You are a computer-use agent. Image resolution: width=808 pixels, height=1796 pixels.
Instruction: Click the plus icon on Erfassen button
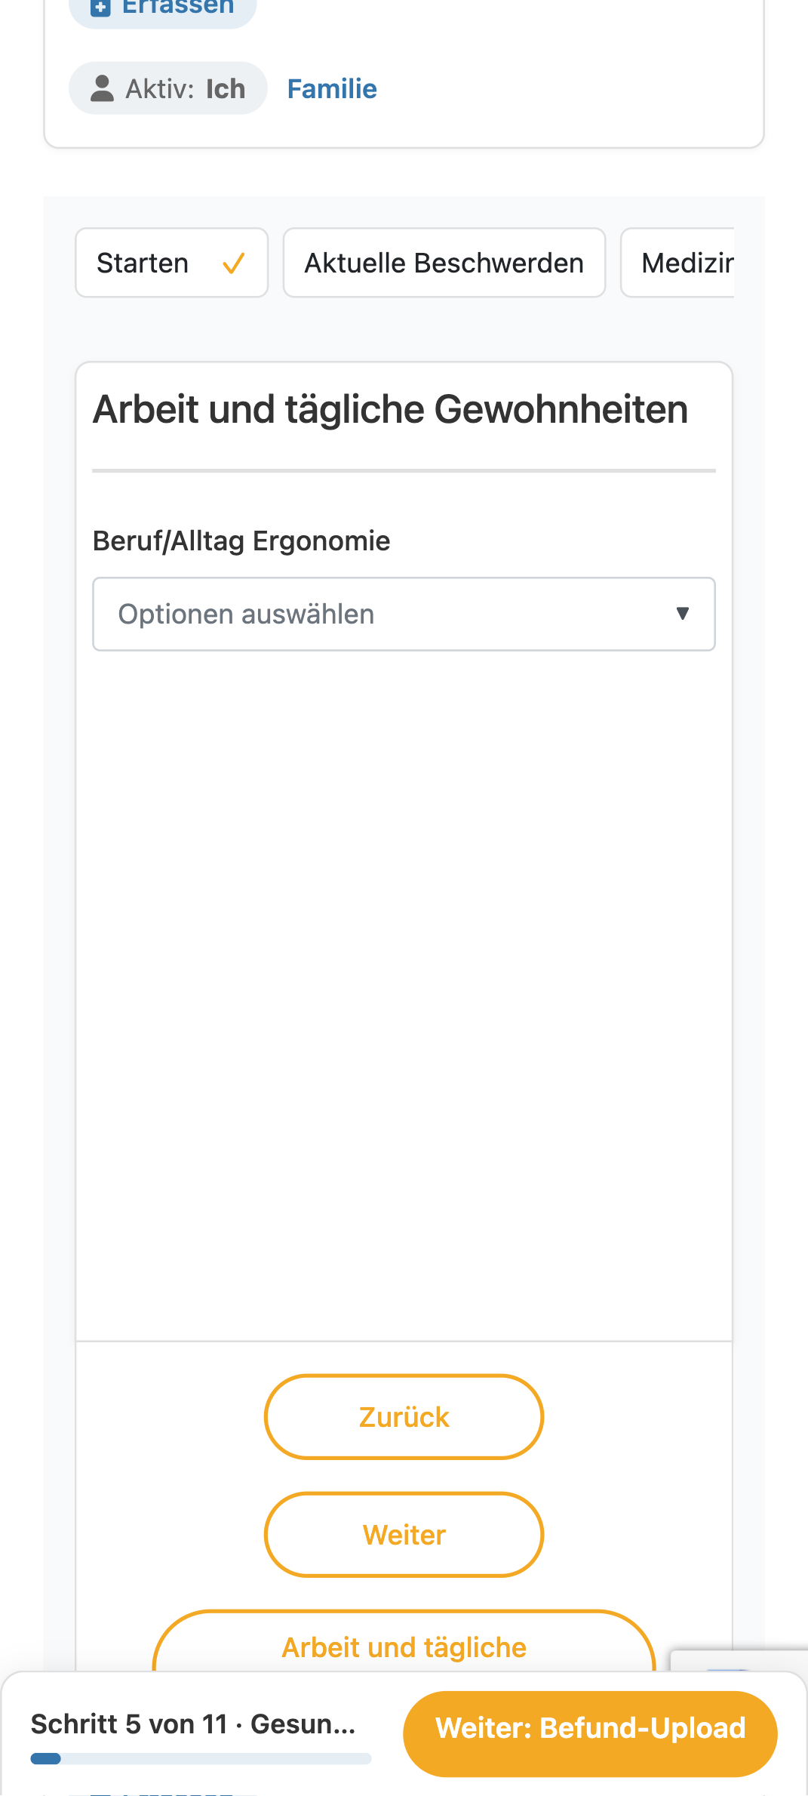(x=100, y=8)
